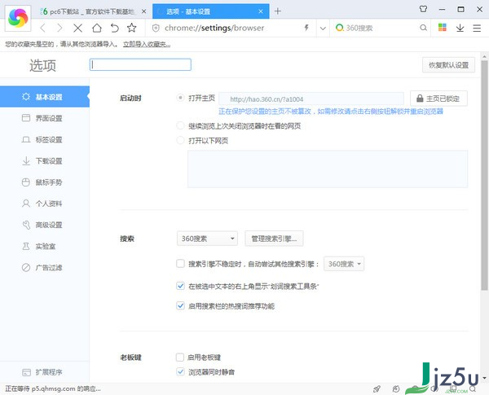The image size is (489, 395).
Task: Click the shield security icon in address bar
Action: 156,28
